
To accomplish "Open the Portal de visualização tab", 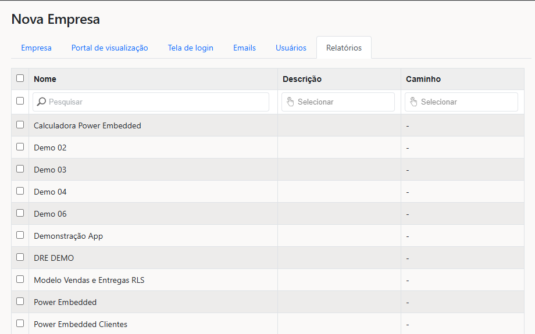I will [x=109, y=48].
